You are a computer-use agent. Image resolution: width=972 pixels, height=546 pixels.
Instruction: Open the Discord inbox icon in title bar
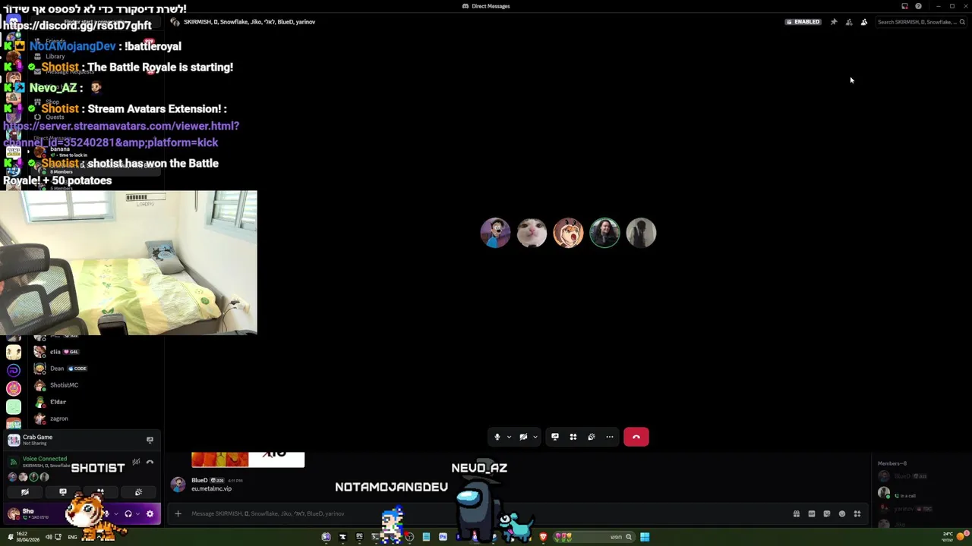click(904, 6)
